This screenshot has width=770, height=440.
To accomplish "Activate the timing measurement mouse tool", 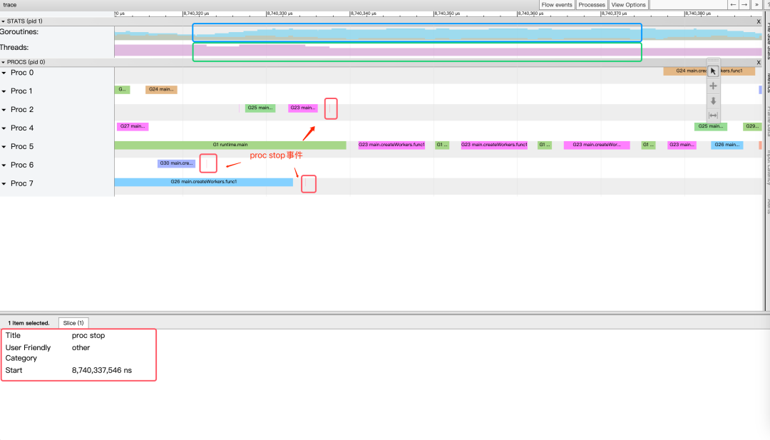I will (x=713, y=116).
